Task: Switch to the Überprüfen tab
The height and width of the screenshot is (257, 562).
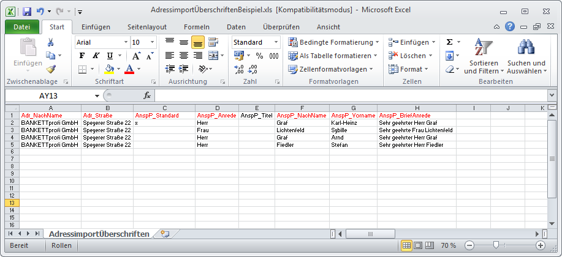Action: [x=281, y=27]
